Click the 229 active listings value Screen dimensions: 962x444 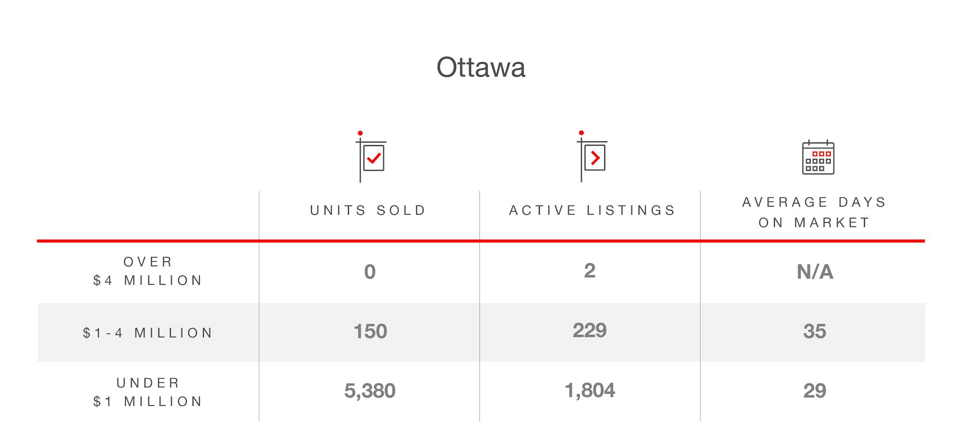tap(590, 330)
